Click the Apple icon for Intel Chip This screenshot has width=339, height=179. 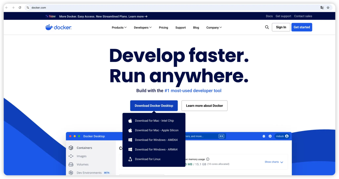tap(130, 120)
